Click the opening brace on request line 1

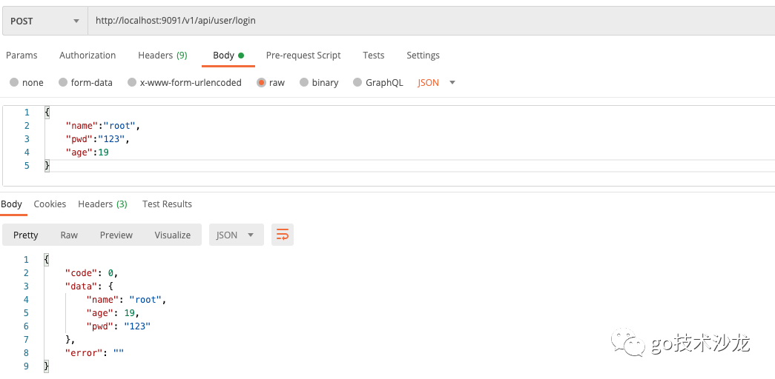point(47,113)
